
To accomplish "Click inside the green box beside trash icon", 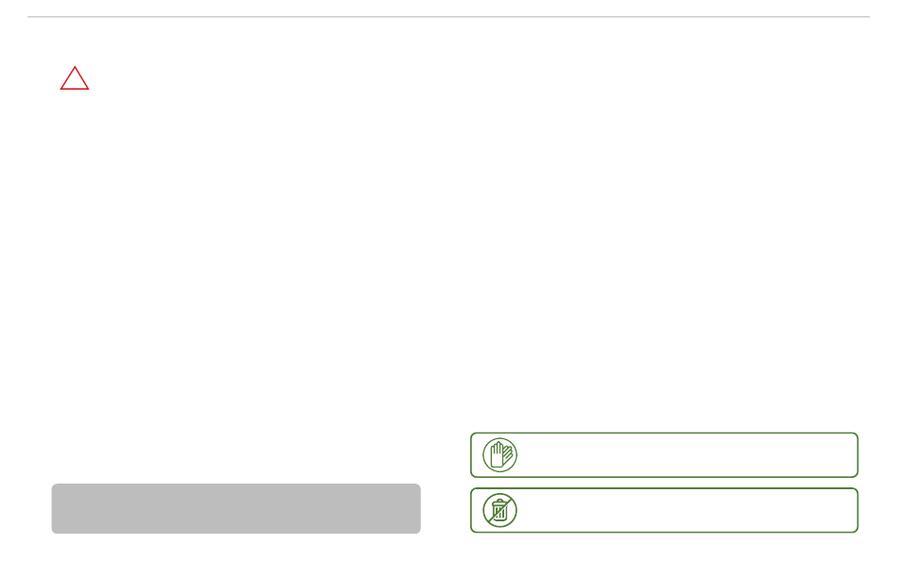I will [x=664, y=510].
